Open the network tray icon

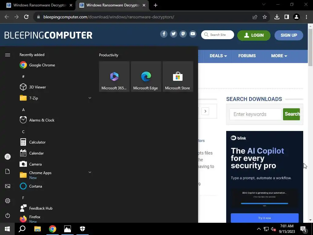[x=266, y=229]
